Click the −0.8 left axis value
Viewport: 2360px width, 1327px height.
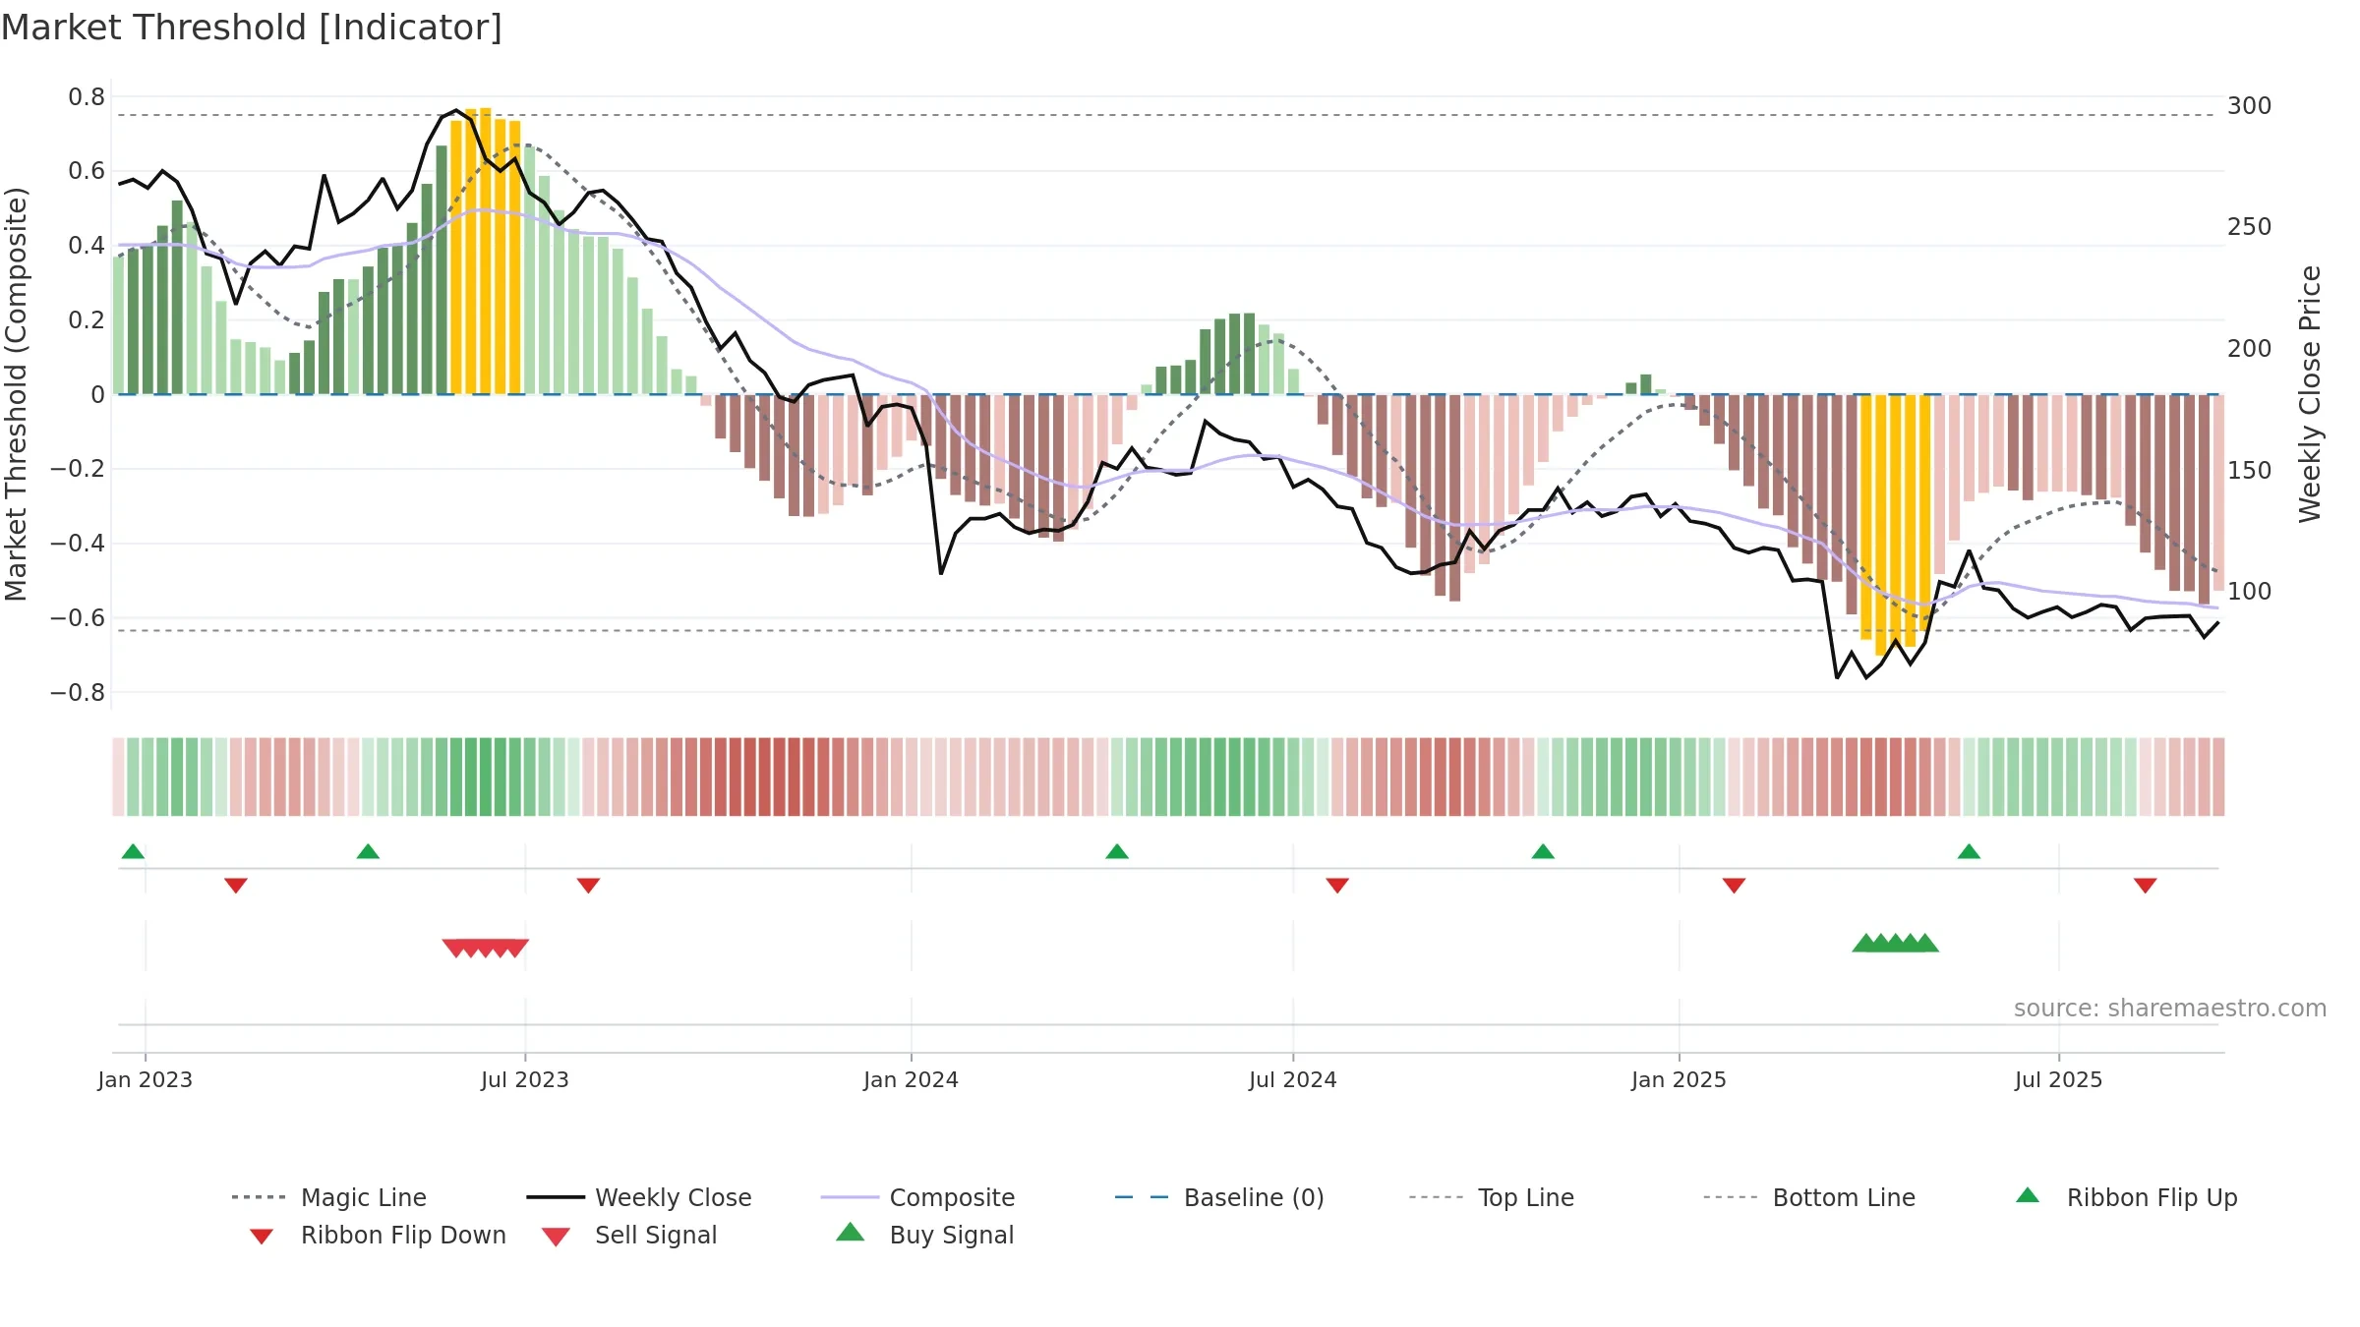78,692
